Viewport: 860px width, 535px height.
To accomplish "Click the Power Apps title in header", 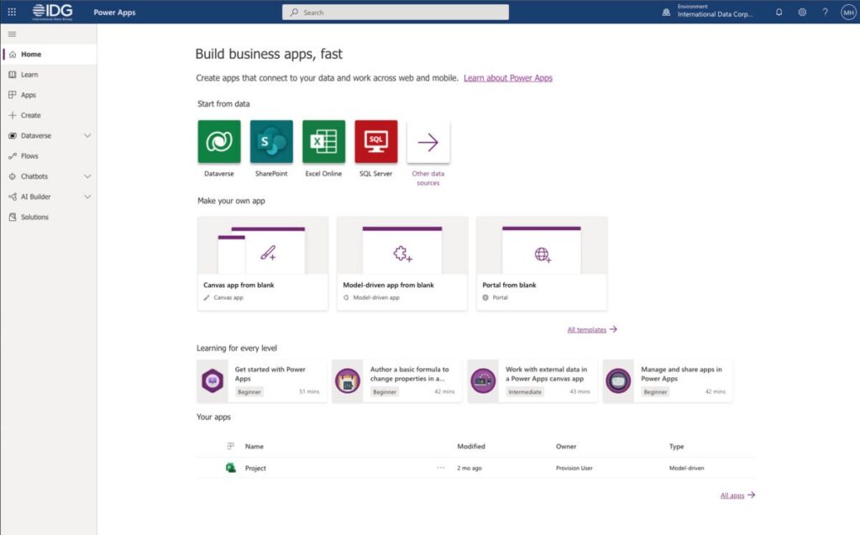I will pos(114,12).
